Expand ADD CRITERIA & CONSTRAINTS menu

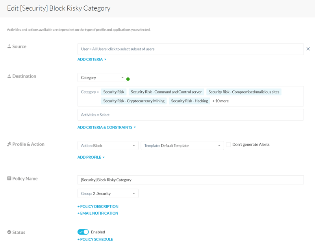pyautogui.click(x=106, y=127)
